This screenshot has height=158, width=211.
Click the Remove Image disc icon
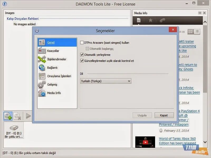point(17,116)
